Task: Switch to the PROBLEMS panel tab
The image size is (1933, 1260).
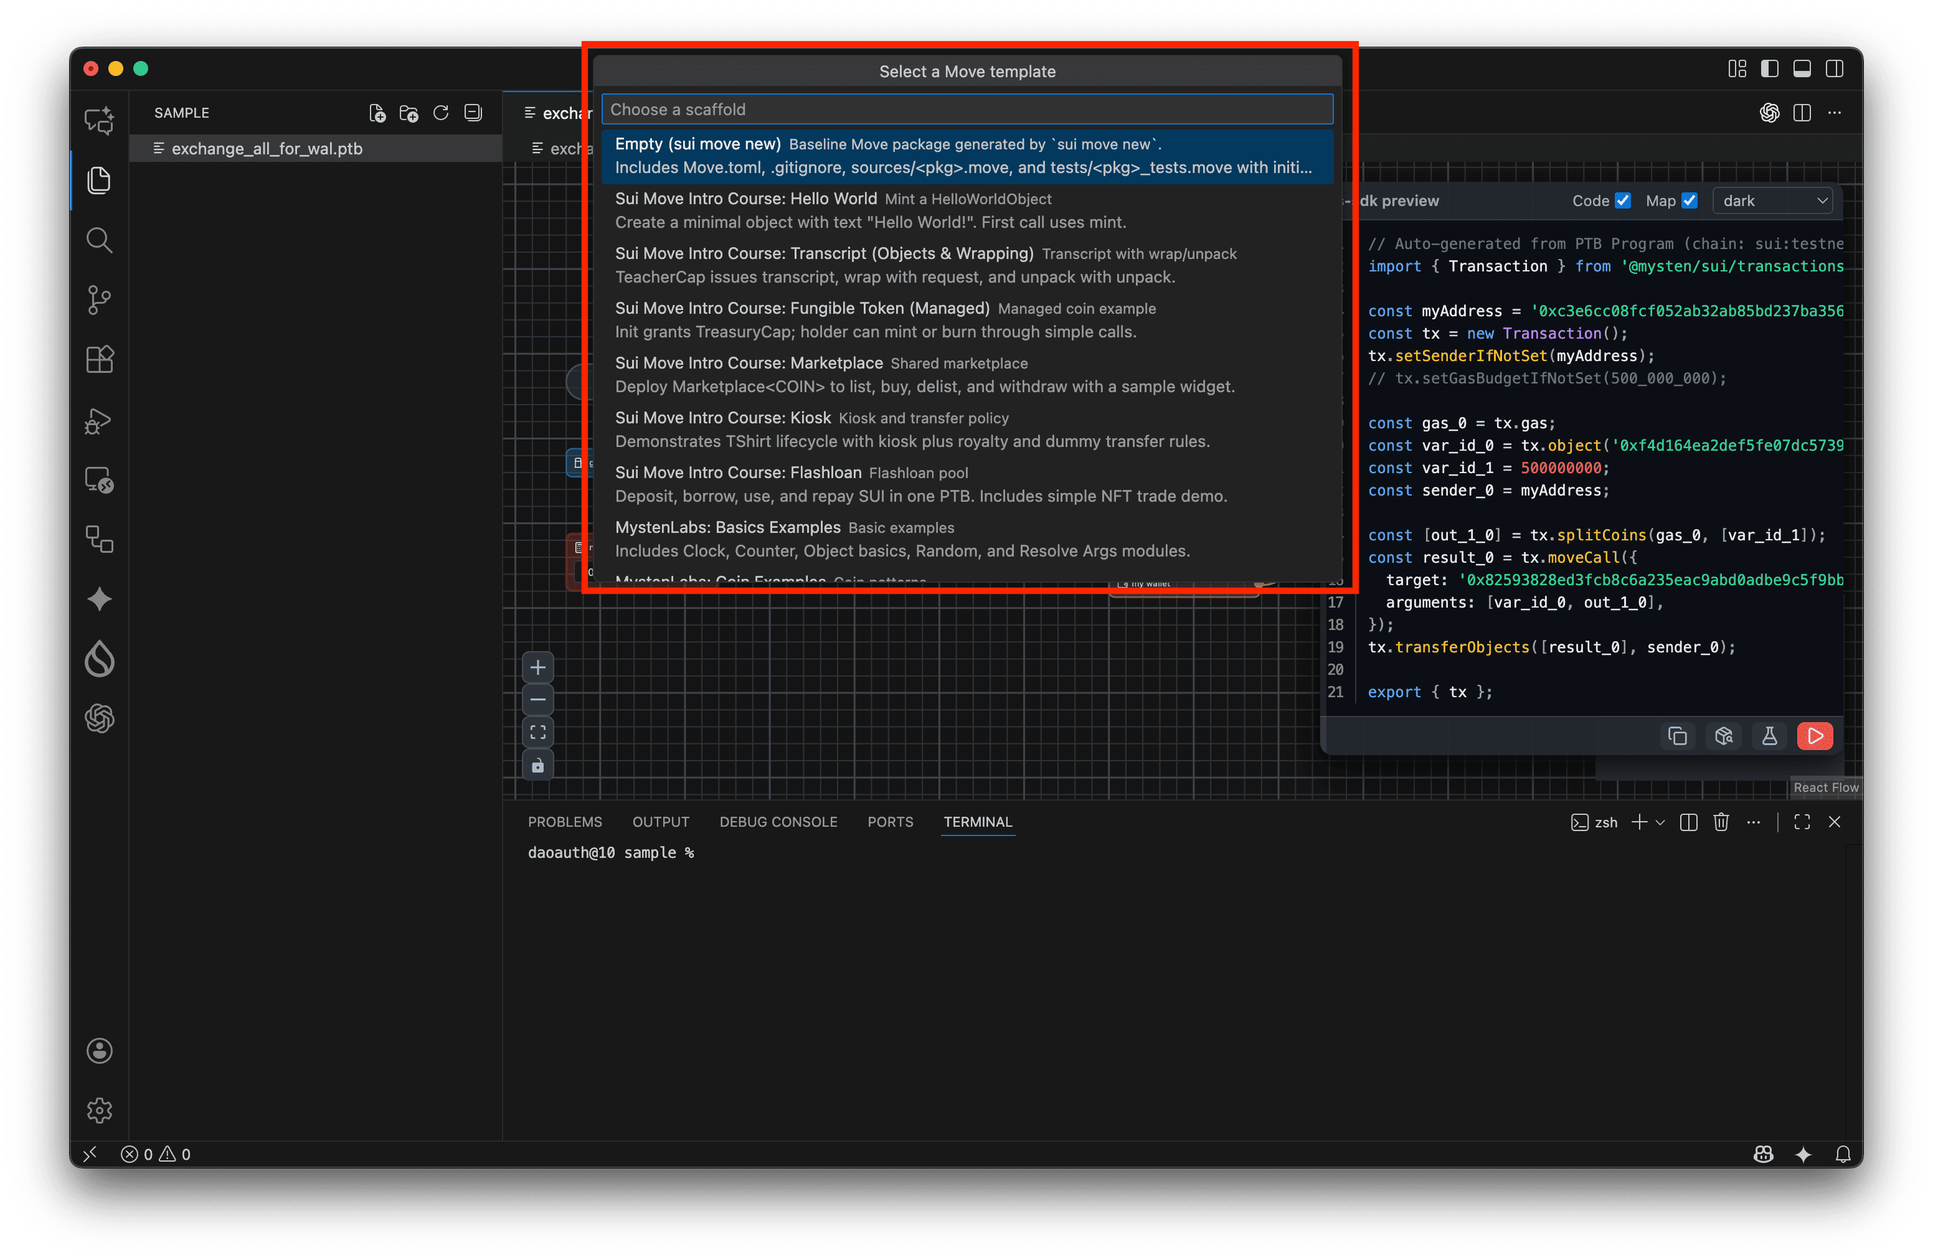Action: click(564, 822)
